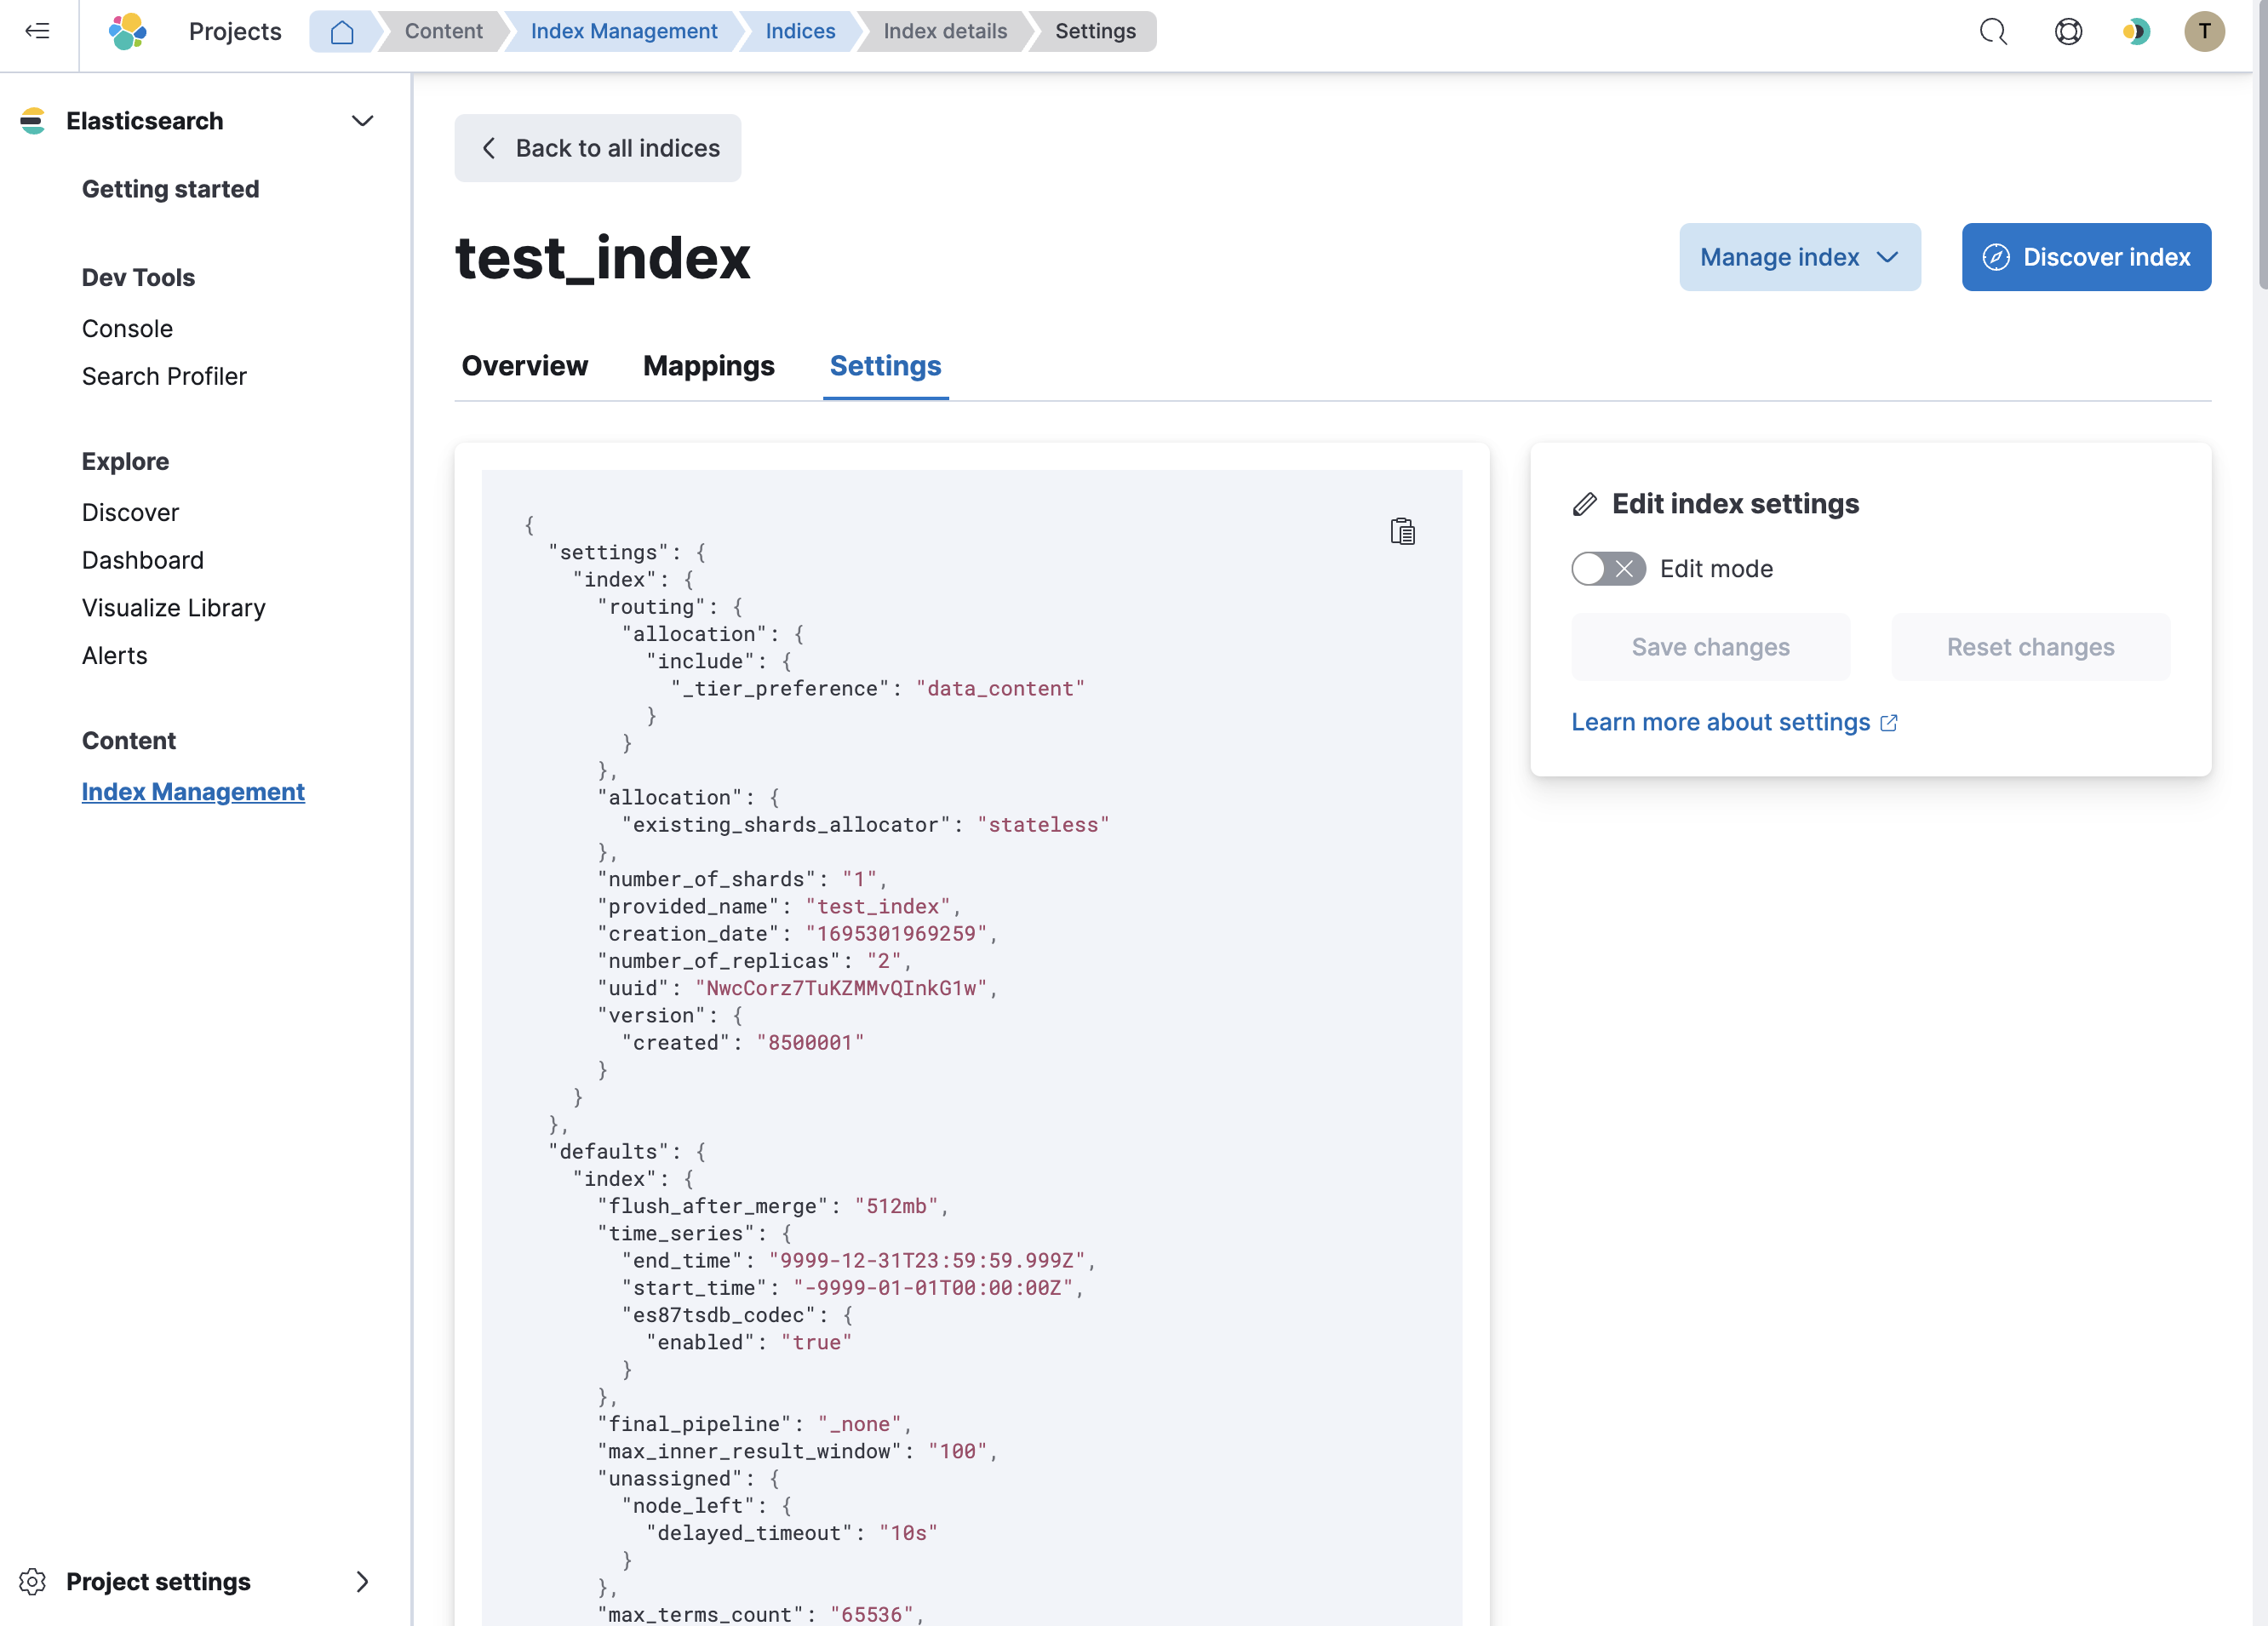The width and height of the screenshot is (2268, 1626).
Task: Open Getting started in sidebar
Action: (x=170, y=189)
